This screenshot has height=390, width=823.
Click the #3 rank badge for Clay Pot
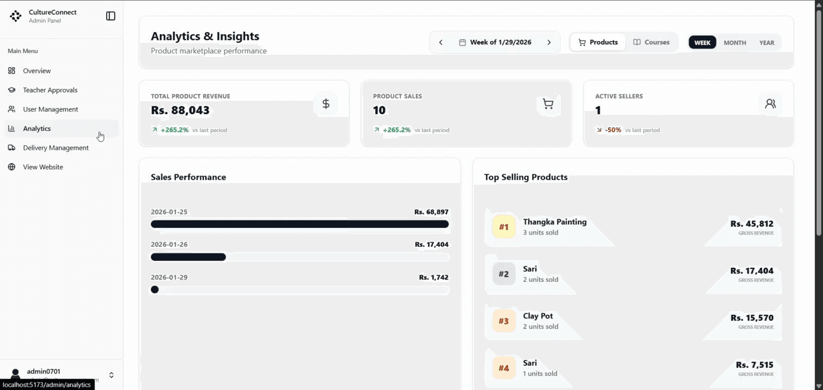click(x=504, y=321)
